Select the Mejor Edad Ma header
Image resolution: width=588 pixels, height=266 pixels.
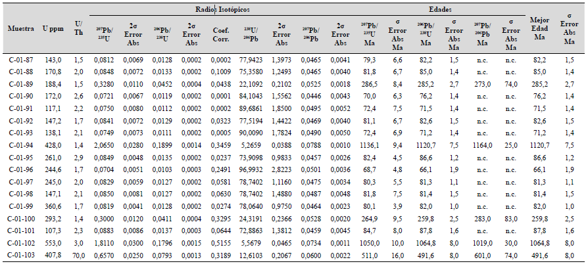coord(540,31)
